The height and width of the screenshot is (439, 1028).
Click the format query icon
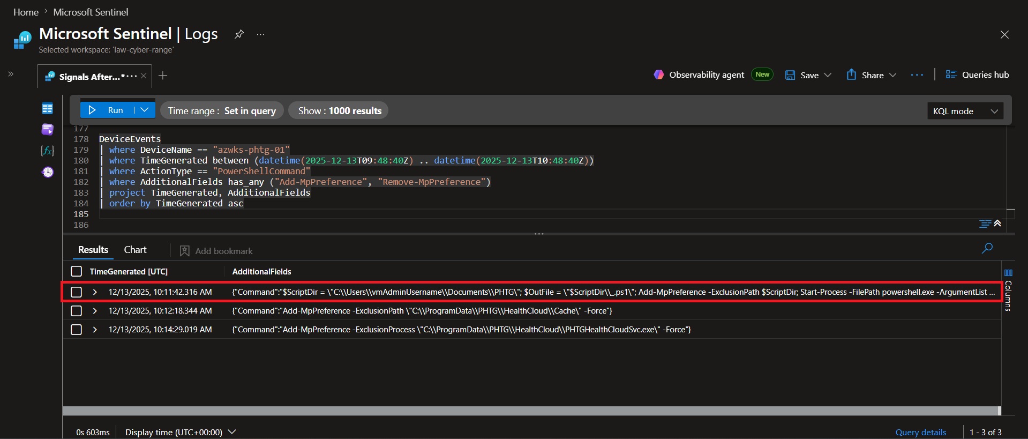click(985, 224)
